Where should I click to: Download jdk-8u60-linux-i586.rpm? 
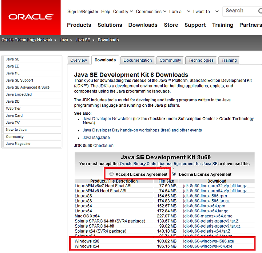tap(205, 196)
